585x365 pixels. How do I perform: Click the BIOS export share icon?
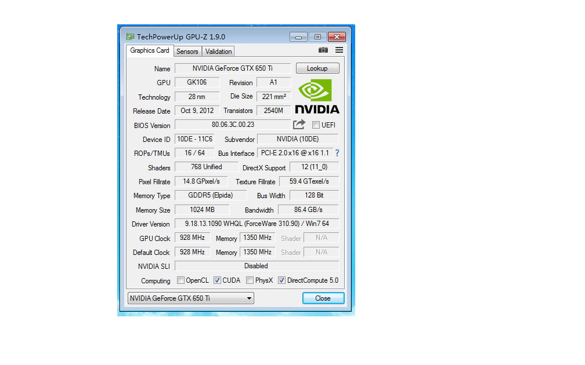(299, 125)
